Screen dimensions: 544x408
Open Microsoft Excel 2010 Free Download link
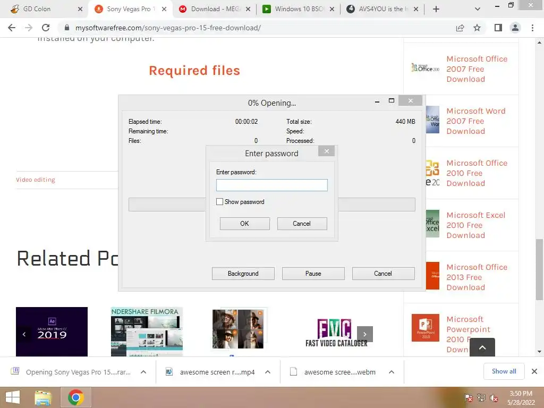point(475,225)
